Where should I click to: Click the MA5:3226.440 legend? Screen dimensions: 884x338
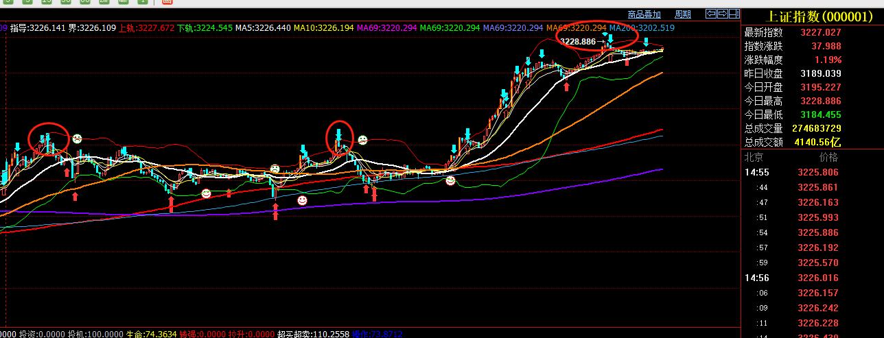[263, 28]
